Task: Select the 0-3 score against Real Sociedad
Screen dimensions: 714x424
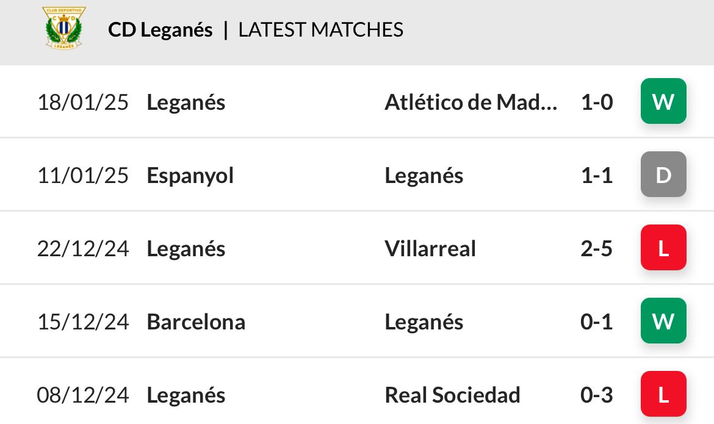Action: click(596, 395)
